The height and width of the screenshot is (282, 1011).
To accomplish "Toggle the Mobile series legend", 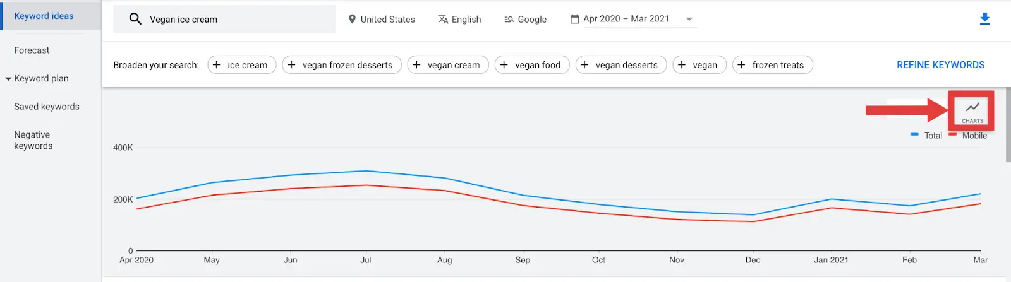I will (969, 135).
